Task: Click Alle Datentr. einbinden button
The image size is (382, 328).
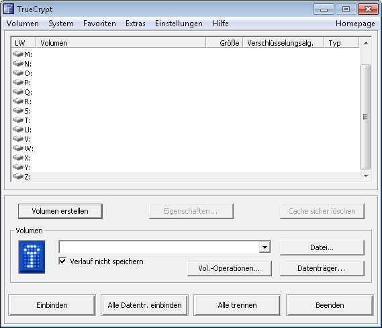Action: click(x=144, y=305)
